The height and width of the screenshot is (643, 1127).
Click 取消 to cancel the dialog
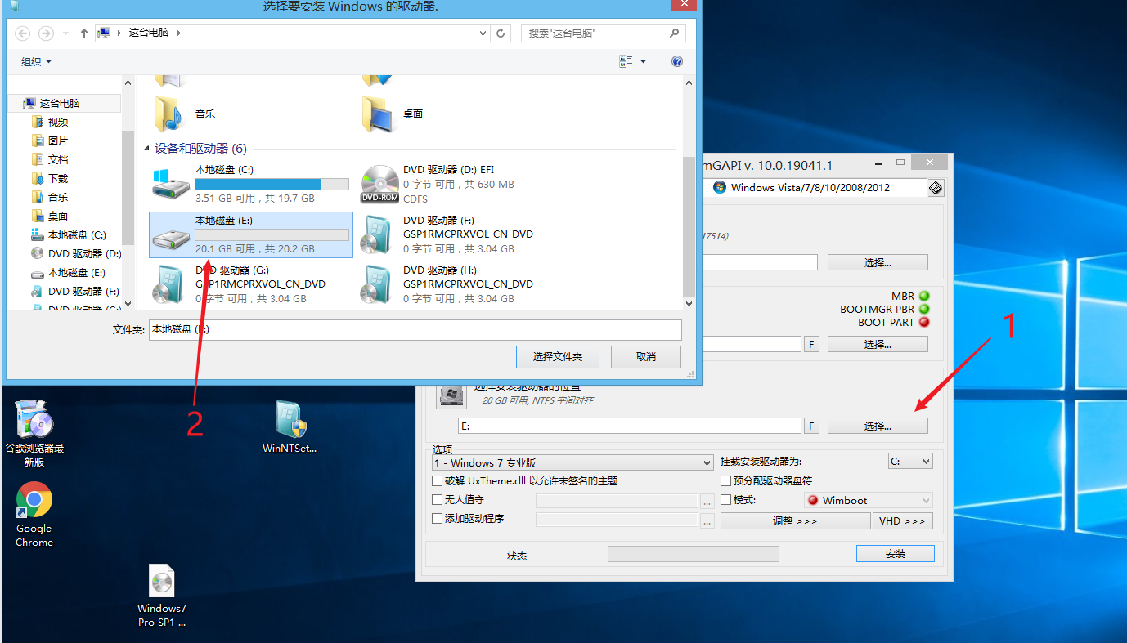(646, 357)
